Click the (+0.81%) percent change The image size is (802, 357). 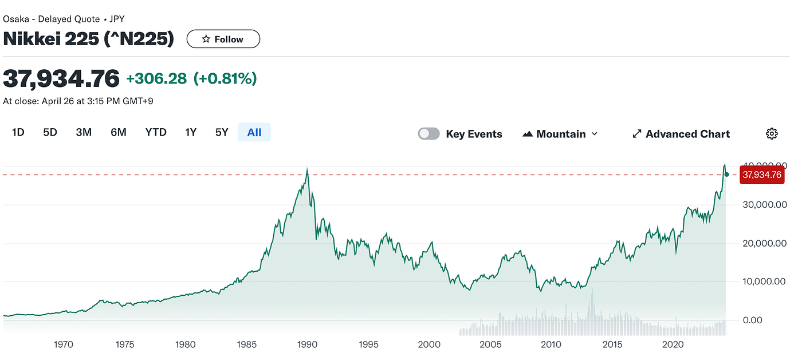tap(225, 78)
